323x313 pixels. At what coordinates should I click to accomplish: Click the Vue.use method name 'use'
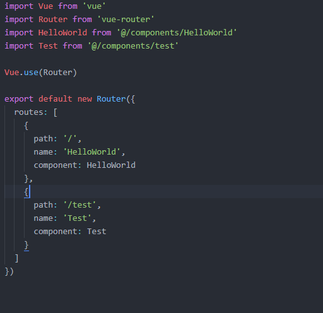[31, 73]
